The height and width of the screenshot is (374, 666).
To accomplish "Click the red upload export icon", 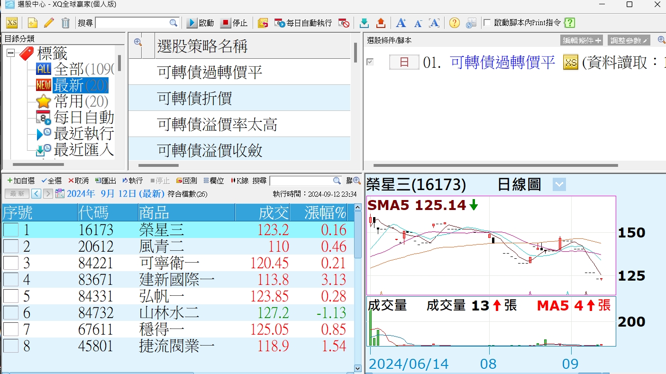I will [x=381, y=23].
